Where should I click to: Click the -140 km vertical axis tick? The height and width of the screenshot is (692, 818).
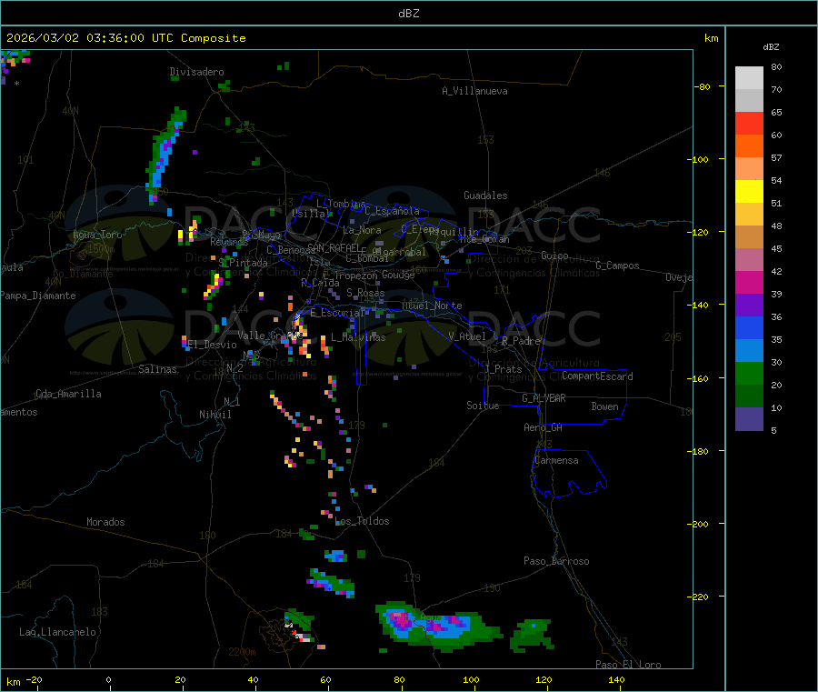pyautogui.click(x=700, y=305)
